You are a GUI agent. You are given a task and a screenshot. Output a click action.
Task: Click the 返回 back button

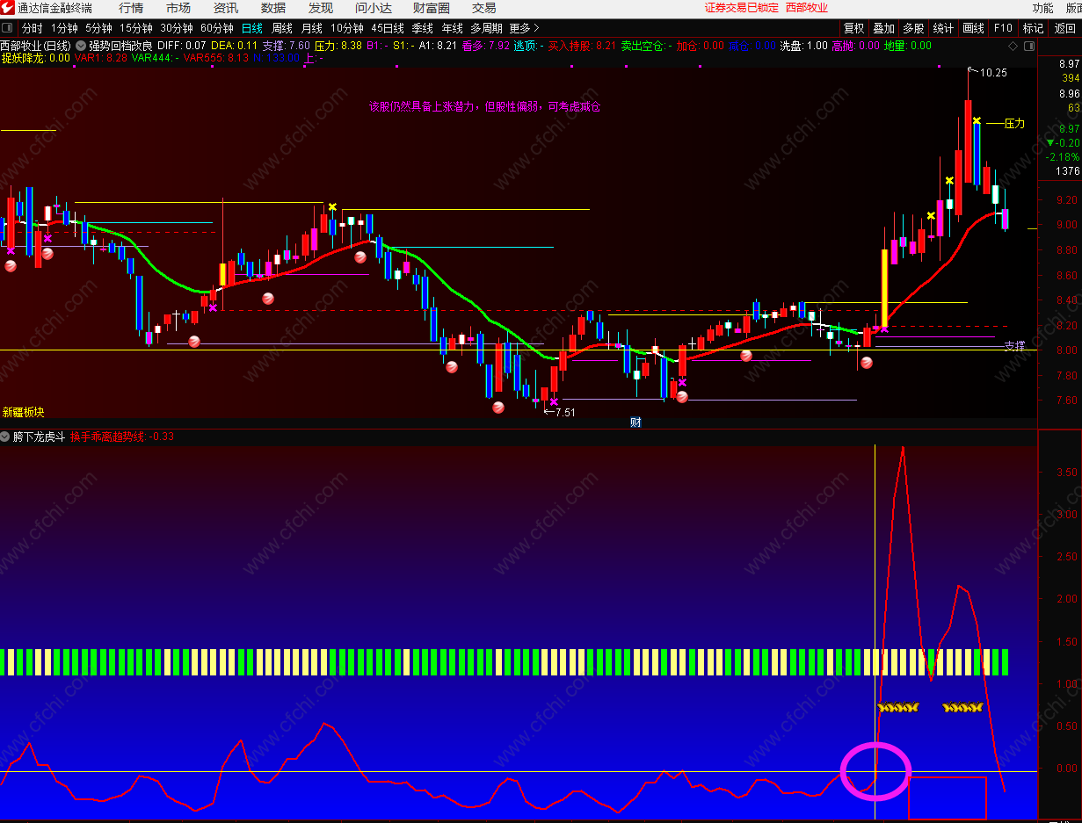click(1065, 28)
